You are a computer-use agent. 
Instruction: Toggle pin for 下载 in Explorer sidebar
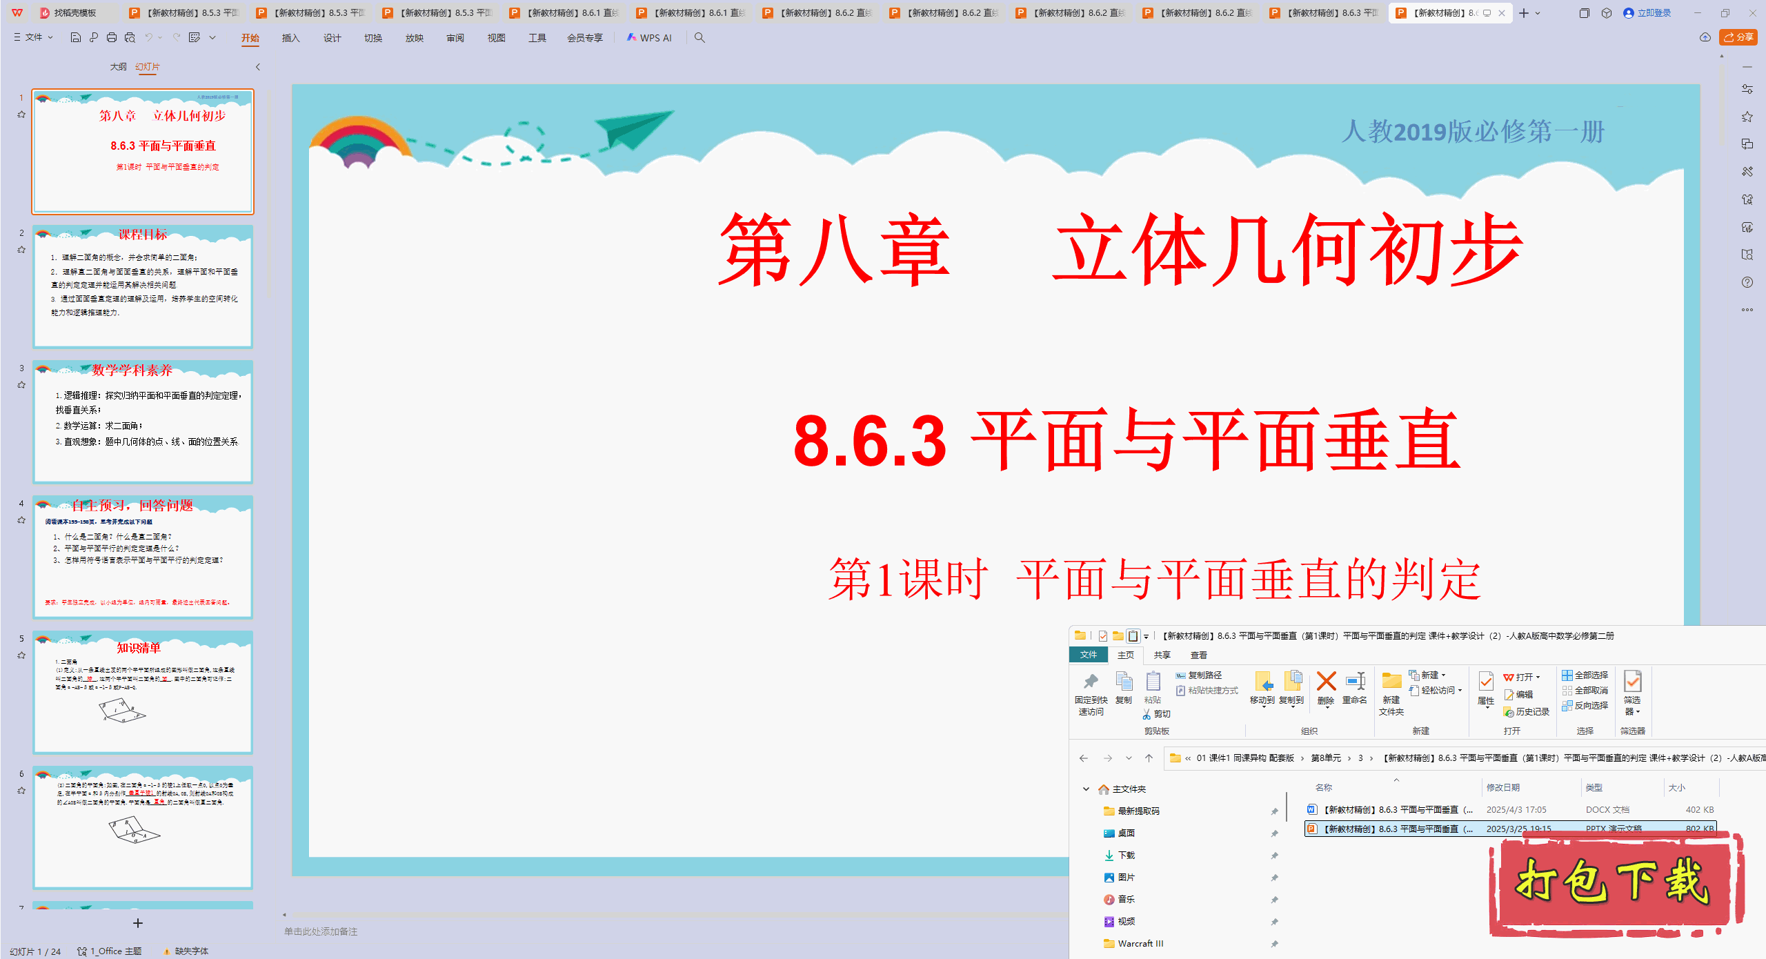coord(1274,856)
